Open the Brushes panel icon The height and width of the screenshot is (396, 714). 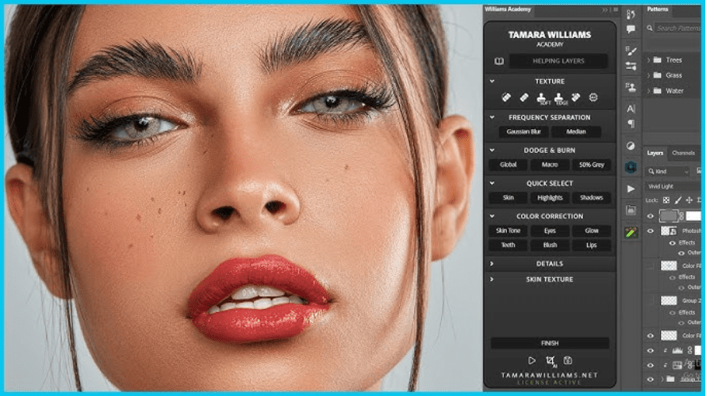click(631, 51)
